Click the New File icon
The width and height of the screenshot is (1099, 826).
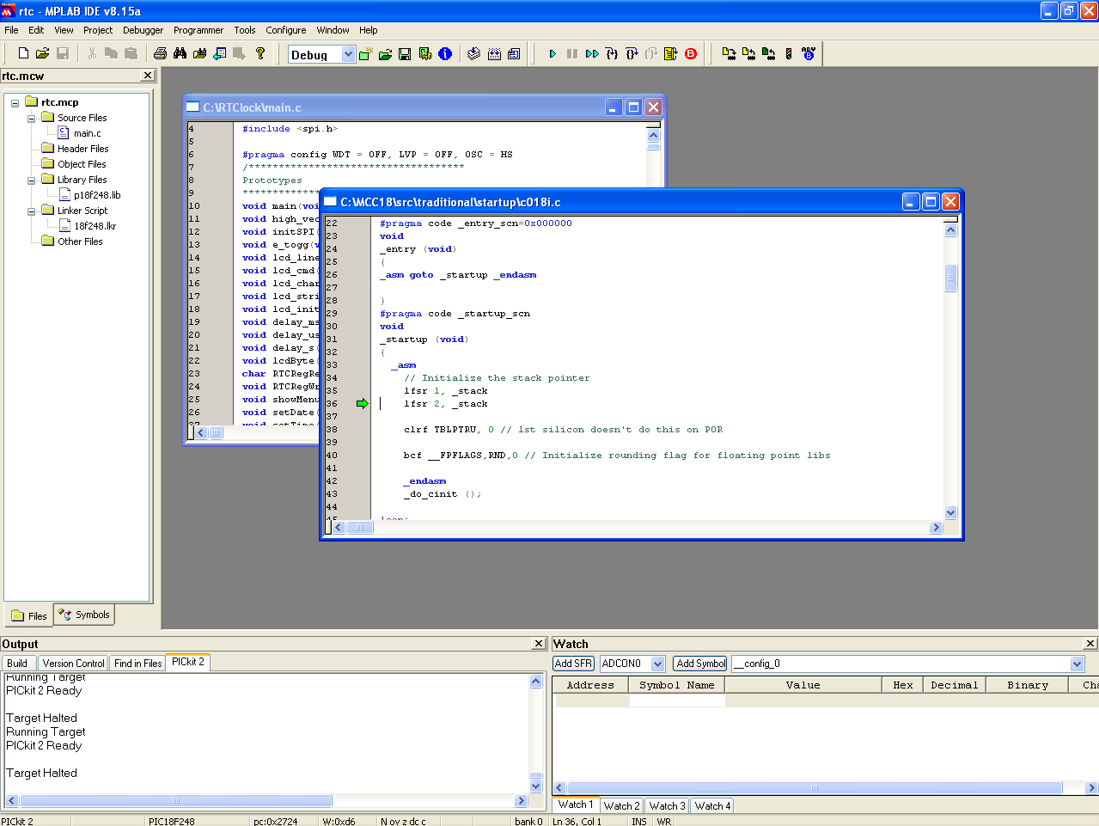(23, 53)
